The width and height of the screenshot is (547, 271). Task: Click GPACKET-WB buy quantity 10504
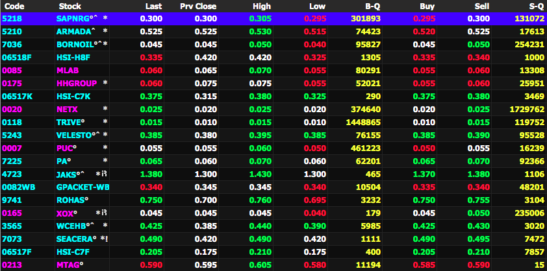tap(368, 187)
